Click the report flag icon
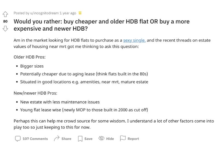 (123, 139)
